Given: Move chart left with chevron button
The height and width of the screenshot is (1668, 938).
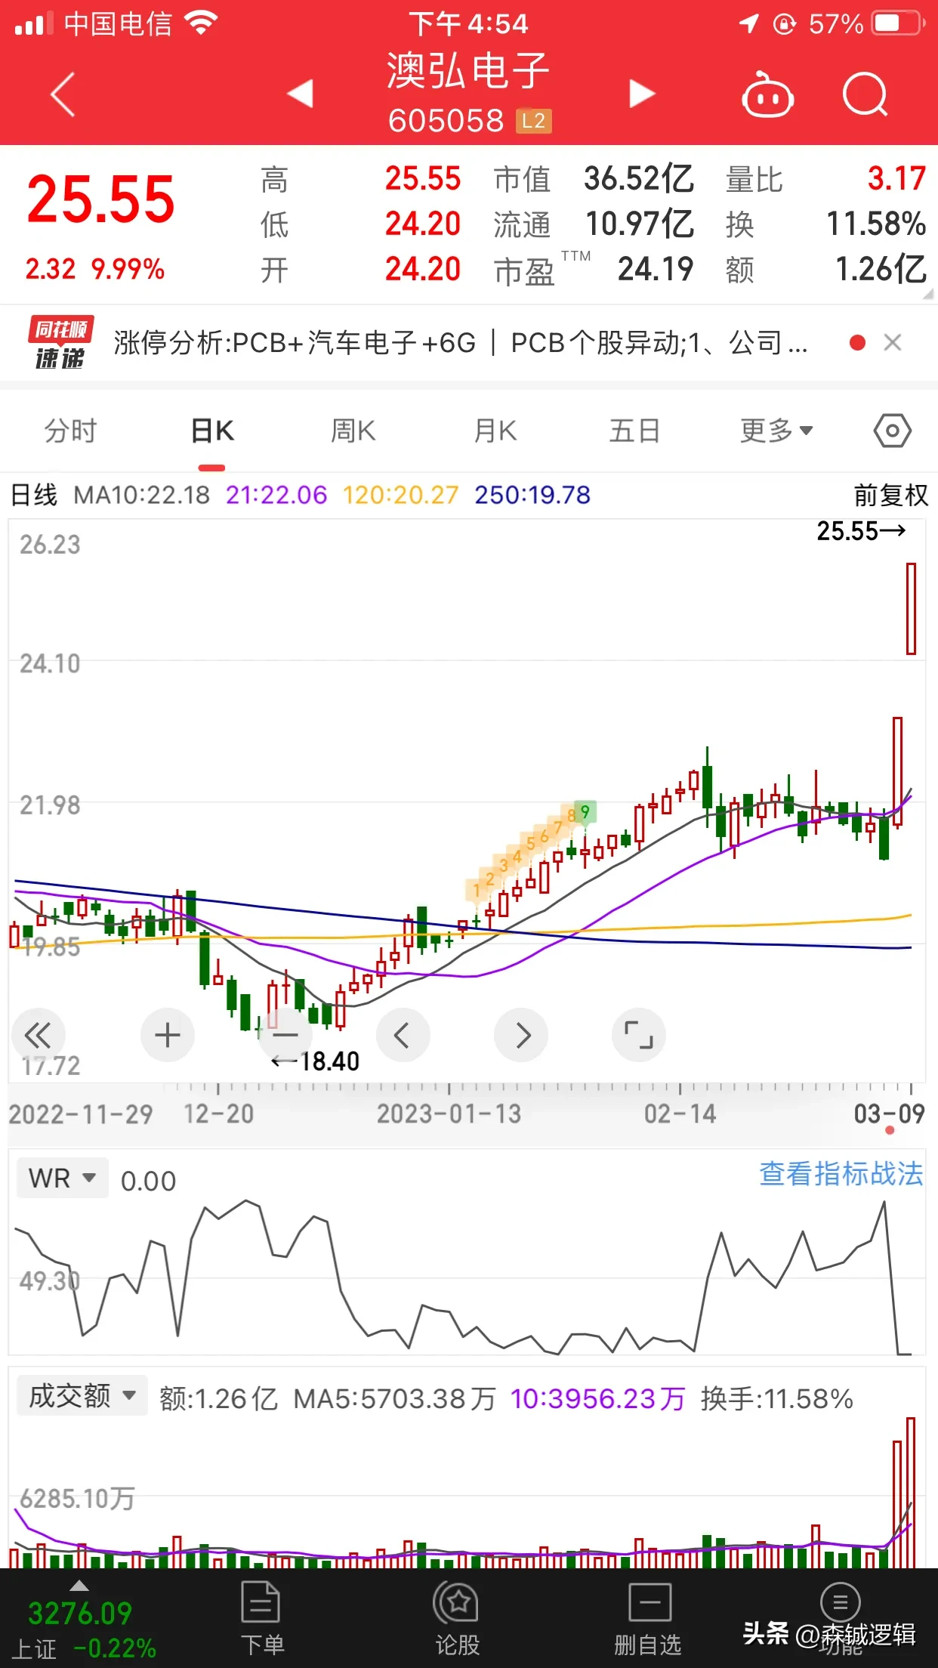Looking at the screenshot, I should pyautogui.click(x=403, y=1035).
